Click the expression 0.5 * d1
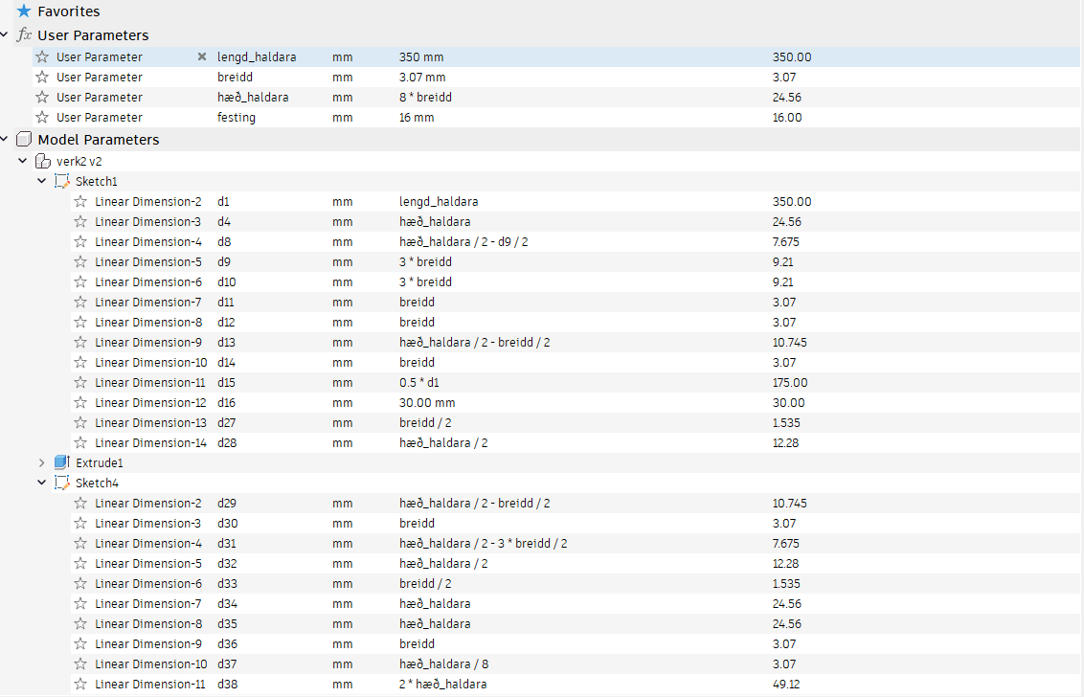The image size is (1084, 697). [418, 382]
